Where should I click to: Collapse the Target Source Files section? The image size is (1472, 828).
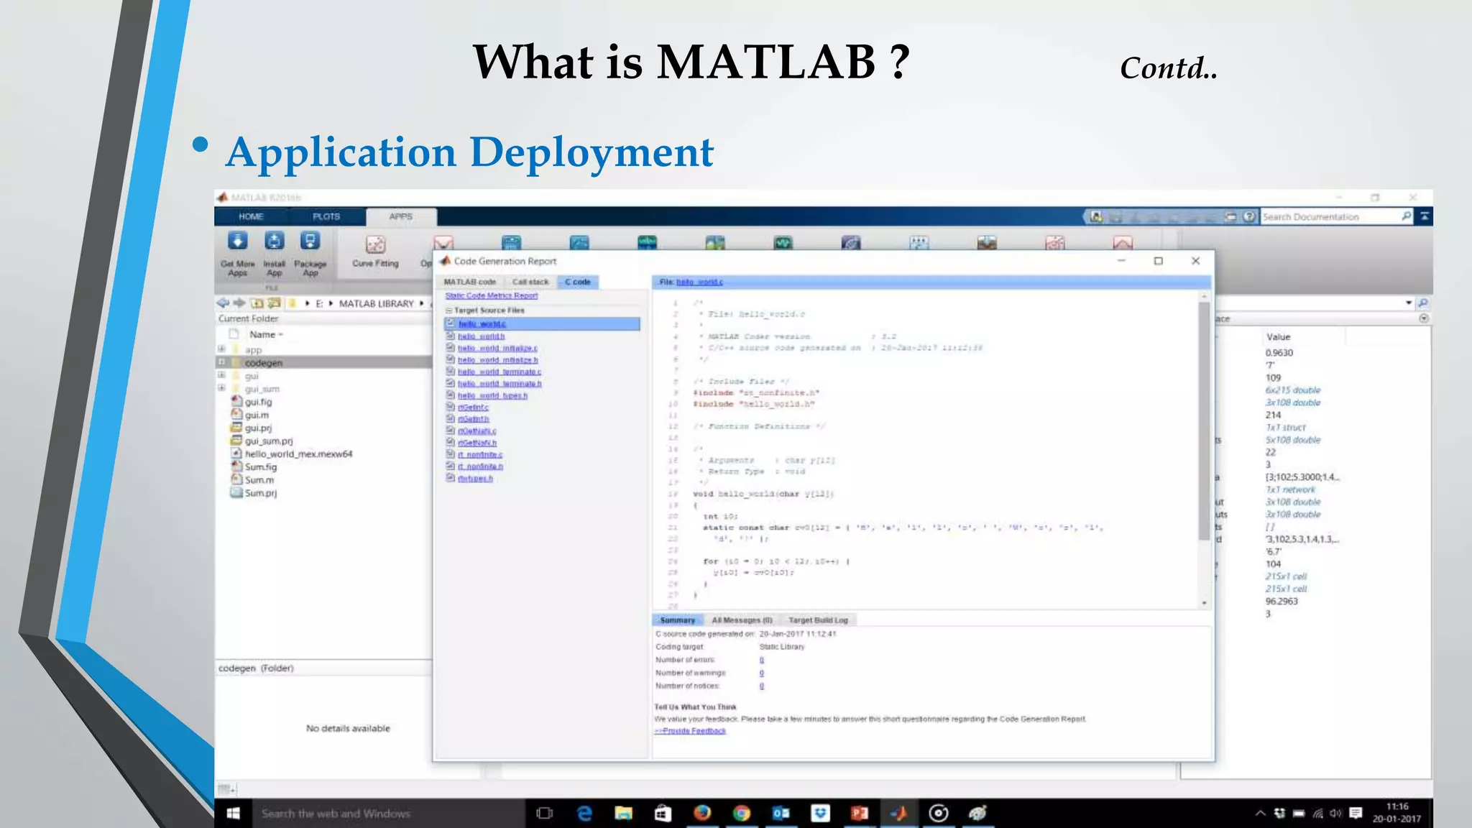pos(448,310)
